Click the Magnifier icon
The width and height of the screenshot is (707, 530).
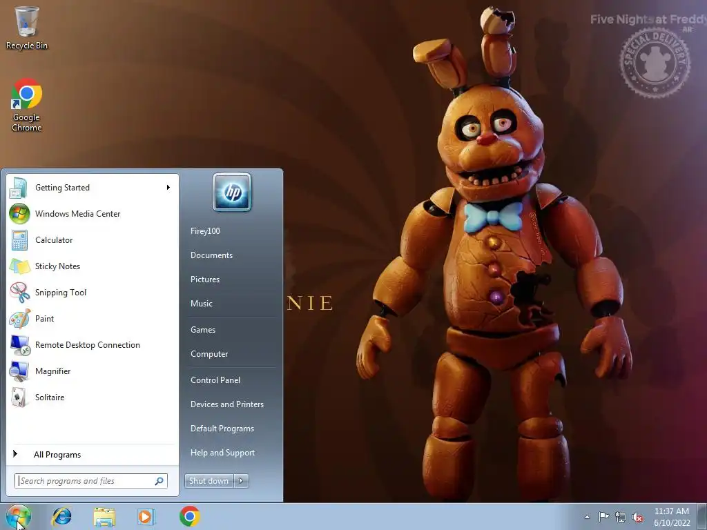[x=19, y=371]
